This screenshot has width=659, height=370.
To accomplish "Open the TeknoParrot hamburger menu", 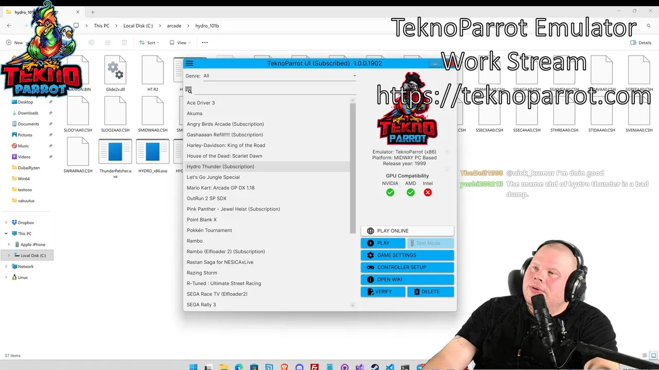I will click(189, 63).
